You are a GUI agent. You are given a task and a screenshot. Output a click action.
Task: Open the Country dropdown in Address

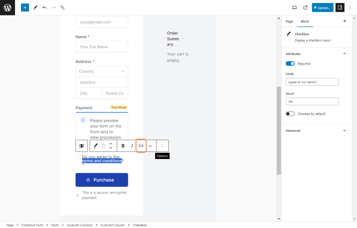click(x=102, y=71)
